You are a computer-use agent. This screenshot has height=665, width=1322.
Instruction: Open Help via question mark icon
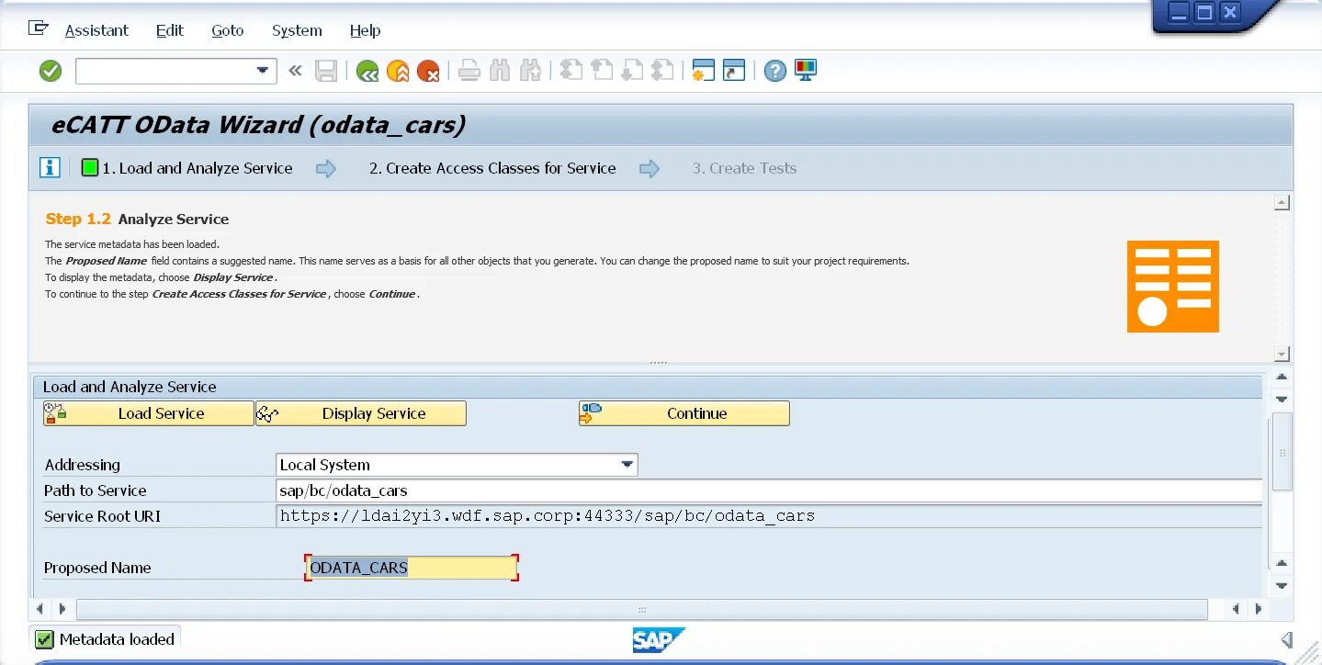(775, 71)
